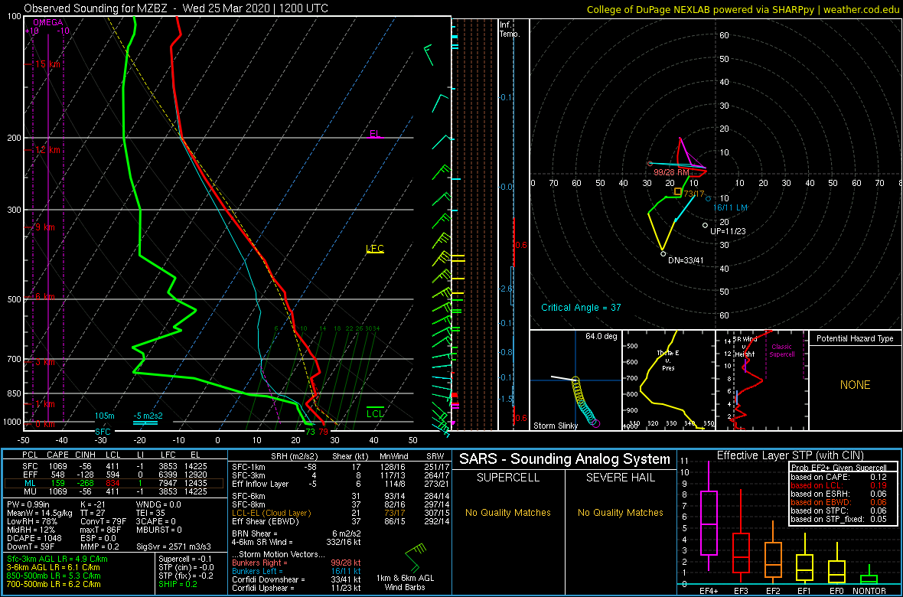Click the cyan '-5 m2s2' label on the skew-T
Image resolution: width=903 pixels, height=597 pixels.
(146, 416)
